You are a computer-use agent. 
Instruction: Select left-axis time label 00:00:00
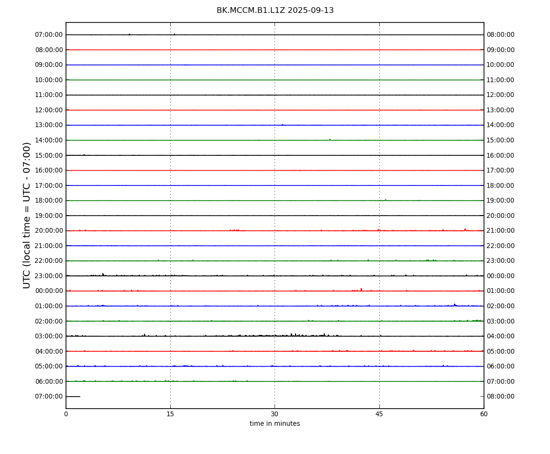[49, 291]
